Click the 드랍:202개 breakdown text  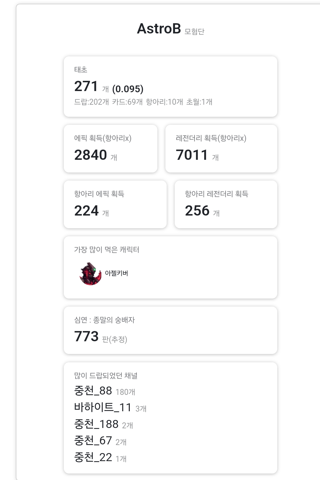click(x=91, y=102)
